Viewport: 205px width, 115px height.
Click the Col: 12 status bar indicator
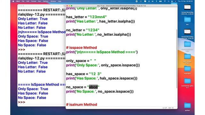[171, 108]
